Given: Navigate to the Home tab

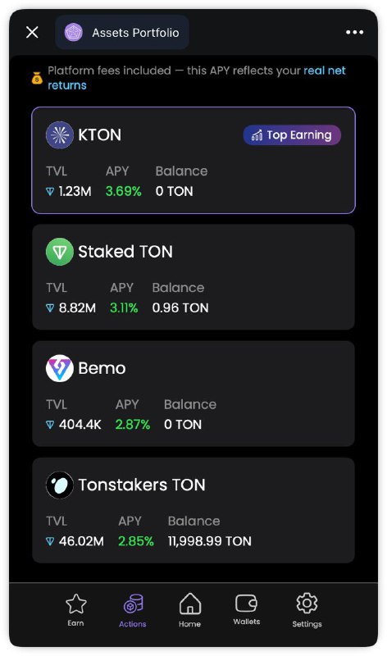Looking at the screenshot, I should (190, 610).
